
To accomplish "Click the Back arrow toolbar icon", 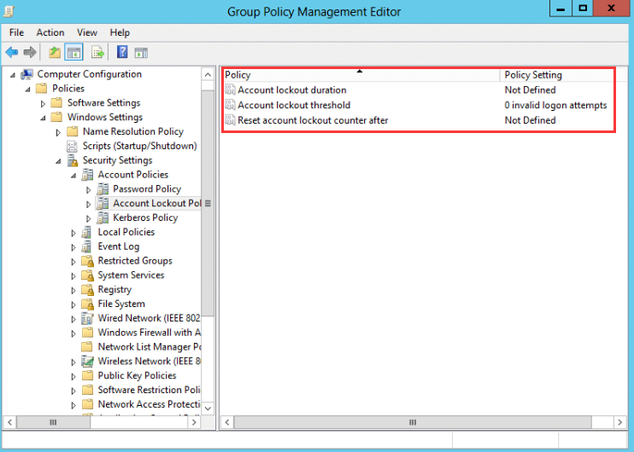I will point(12,53).
